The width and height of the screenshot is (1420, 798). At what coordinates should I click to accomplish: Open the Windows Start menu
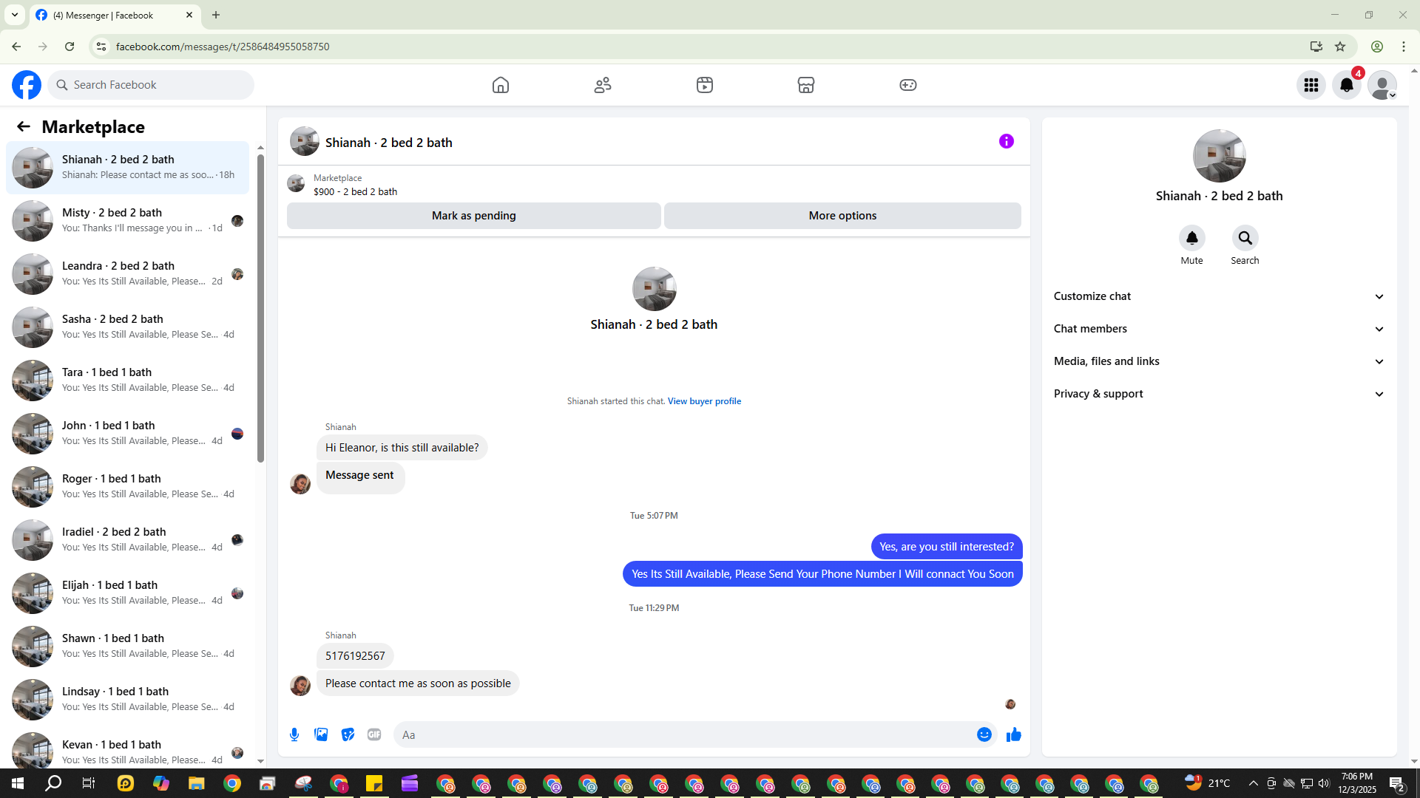point(18,783)
